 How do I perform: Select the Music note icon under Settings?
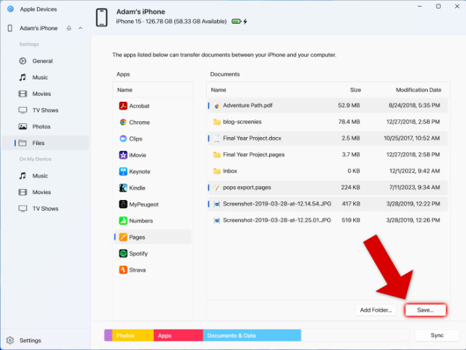[22, 77]
